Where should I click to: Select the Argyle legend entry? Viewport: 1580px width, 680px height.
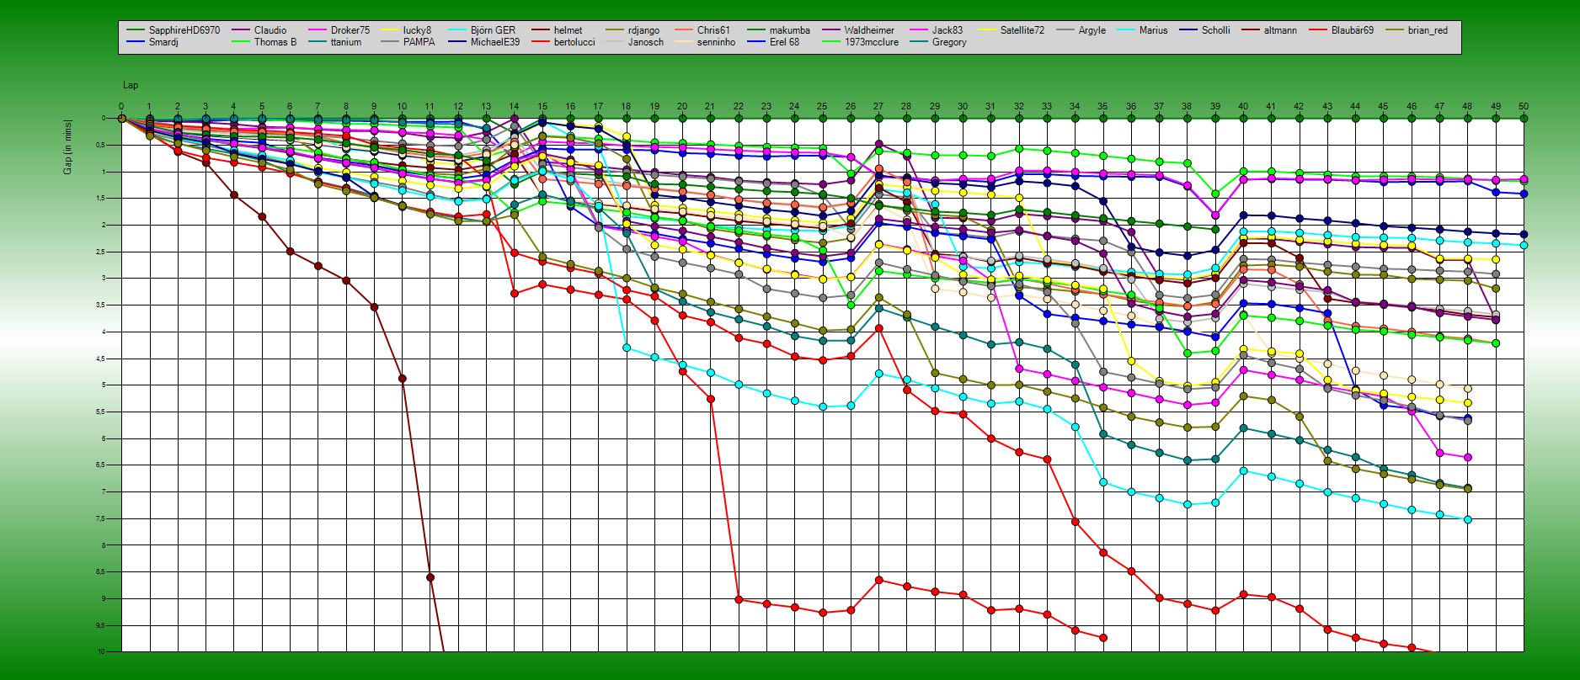coord(1092,30)
